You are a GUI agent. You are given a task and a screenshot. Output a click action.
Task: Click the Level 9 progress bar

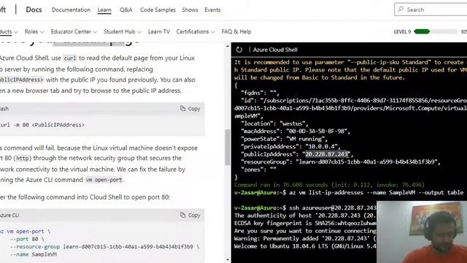click(436, 31)
